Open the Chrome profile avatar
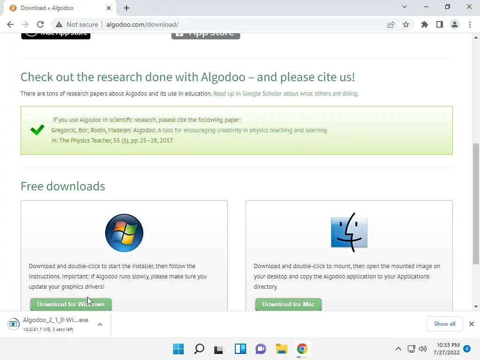The image size is (480, 360). tap(455, 24)
